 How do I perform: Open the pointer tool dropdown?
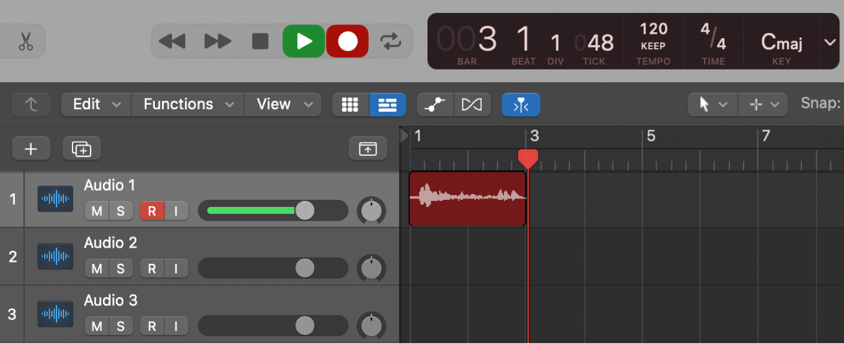pos(711,105)
